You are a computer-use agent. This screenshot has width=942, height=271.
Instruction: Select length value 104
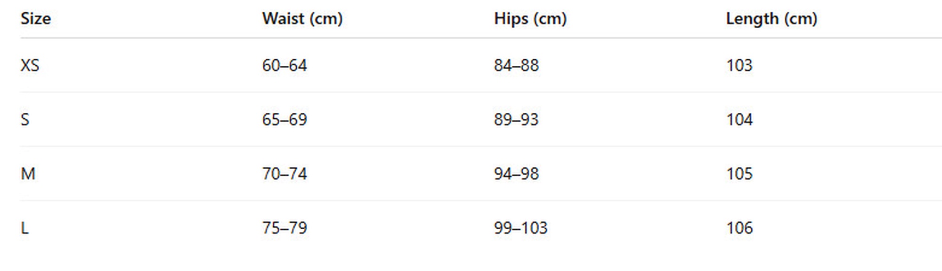739,120
